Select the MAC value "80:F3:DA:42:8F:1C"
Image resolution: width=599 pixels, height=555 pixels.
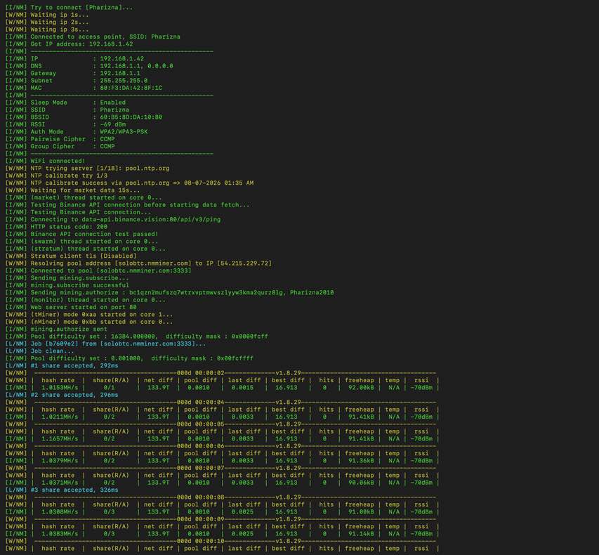pos(131,88)
